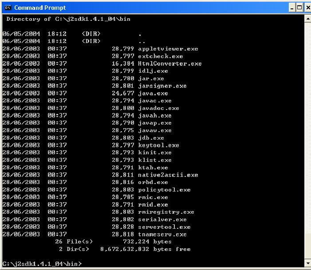
Task: Select javah.exe file name
Action: click(155, 115)
